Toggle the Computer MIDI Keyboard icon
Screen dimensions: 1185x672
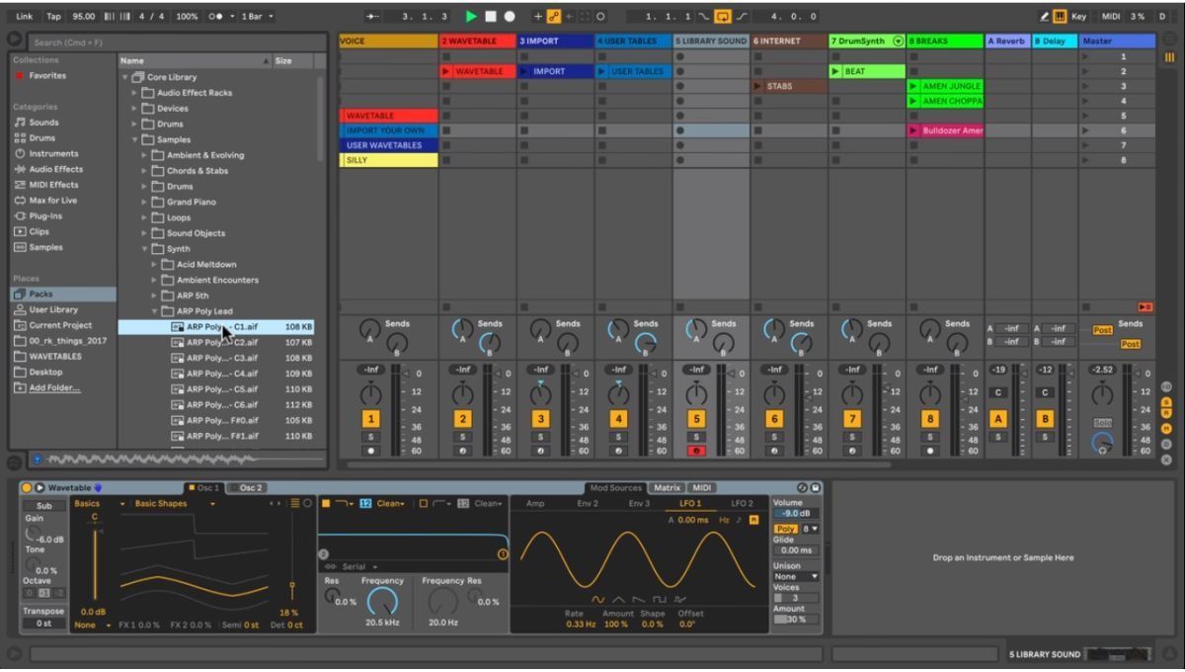pyautogui.click(x=1059, y=17)
